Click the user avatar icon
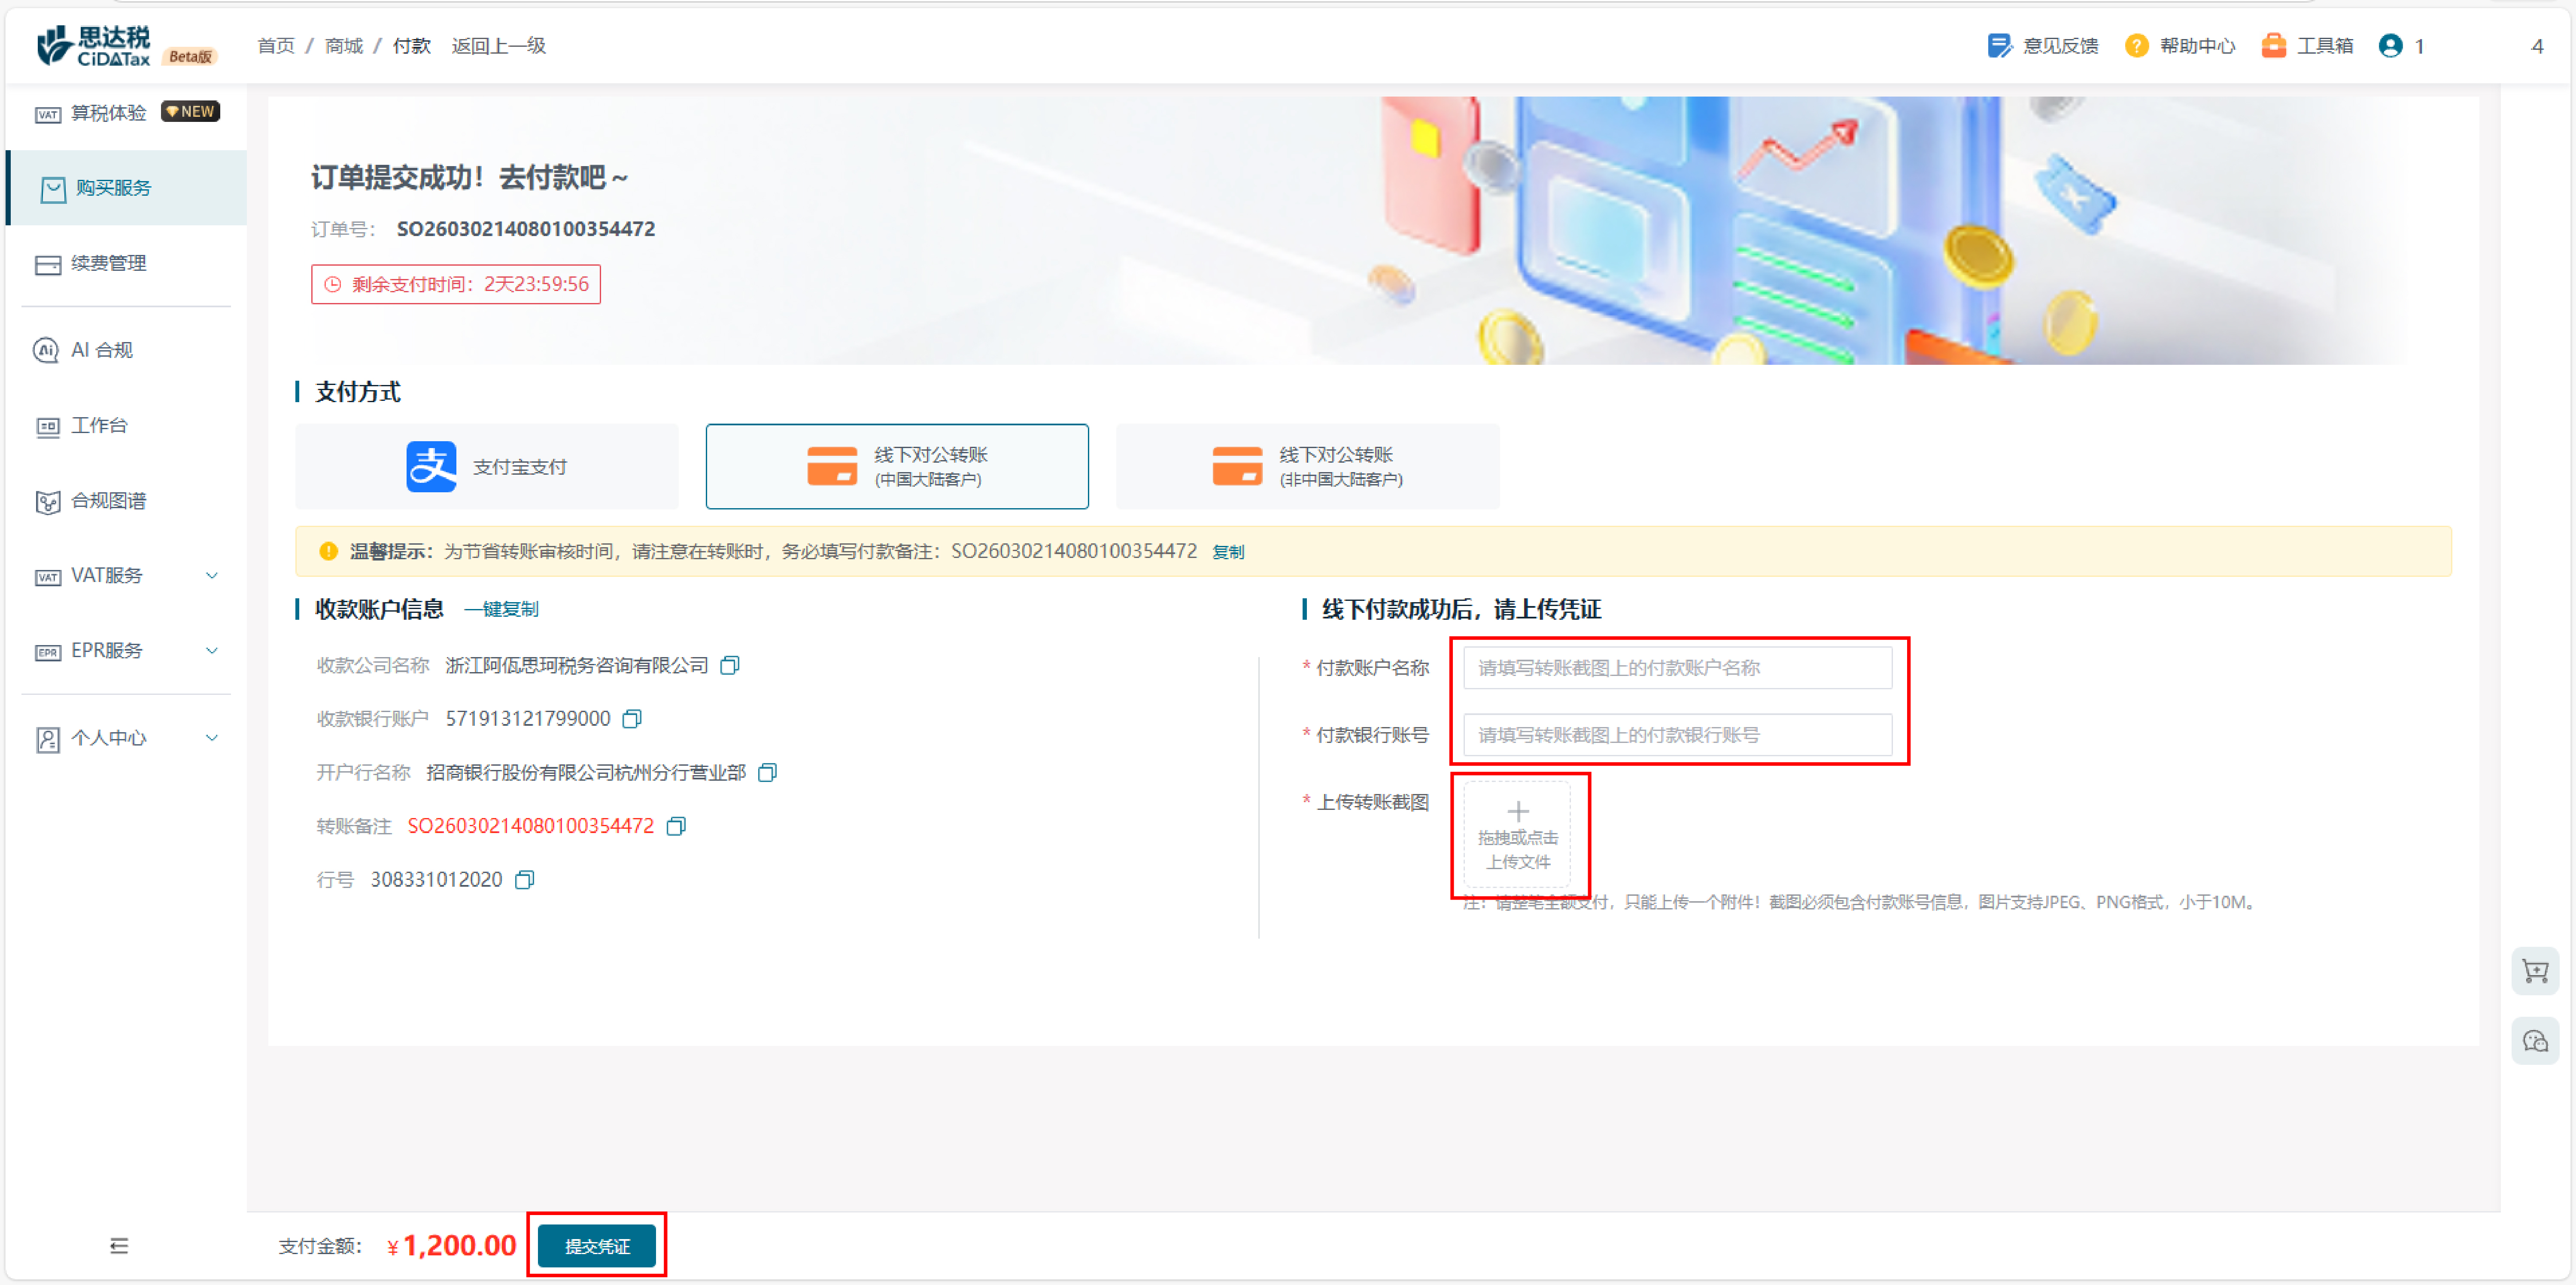The width and height of the screenshot is (2576, 1285). click(x=2391, y=46)
